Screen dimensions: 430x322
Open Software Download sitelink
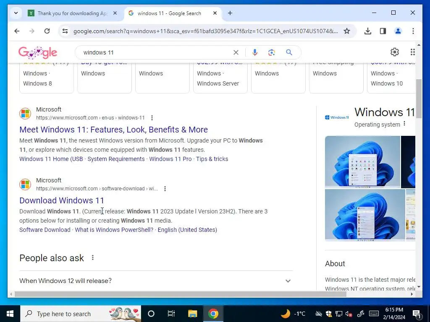tap(45, 230)
